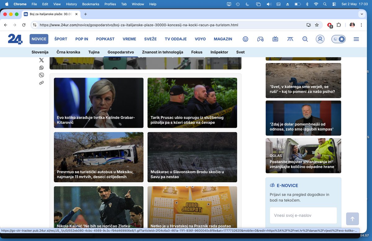
Task: Go to Znanost in tehnologija subcategory
Action: (162, 52)
